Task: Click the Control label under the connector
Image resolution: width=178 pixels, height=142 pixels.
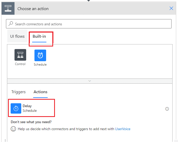Action: pos(20,64)
